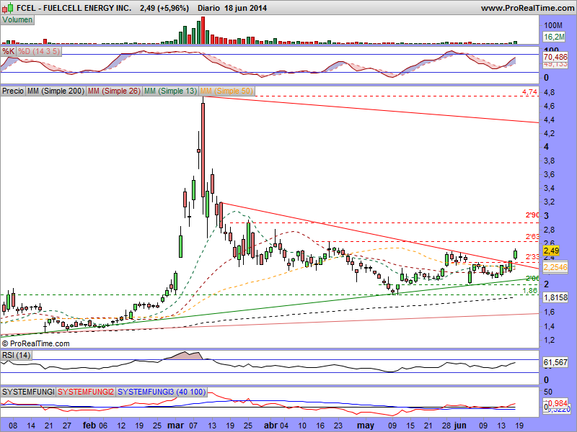Select the SYSTEMFUNGI3 (40 100) label
Screen dimensions: 577x432
162,392
